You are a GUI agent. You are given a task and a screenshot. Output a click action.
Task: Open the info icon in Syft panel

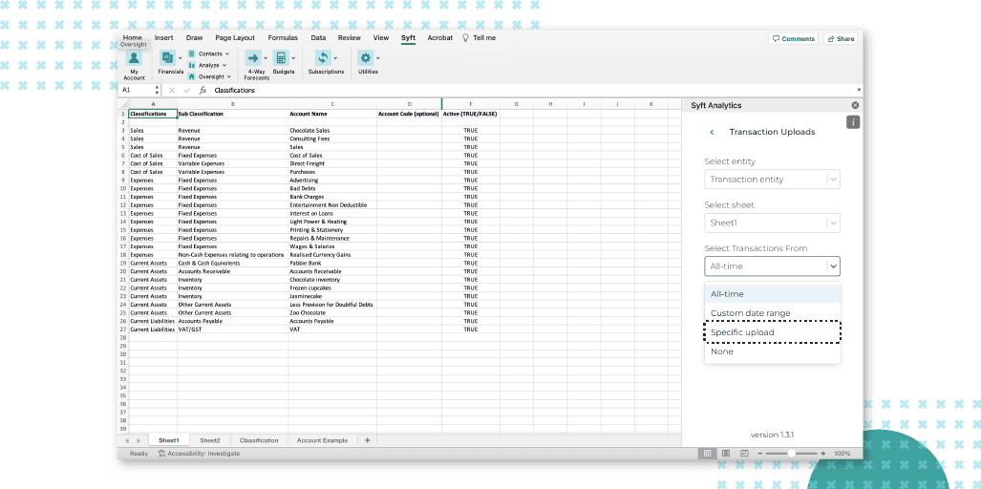[x=853, y=122]
